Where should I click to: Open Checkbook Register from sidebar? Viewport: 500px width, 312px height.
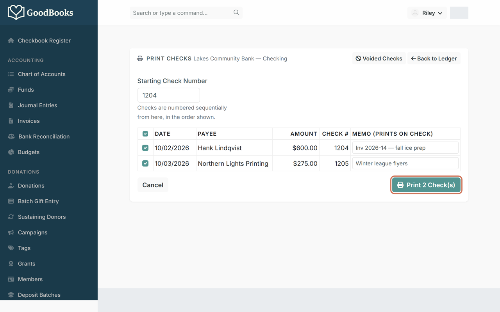(49, 41)
